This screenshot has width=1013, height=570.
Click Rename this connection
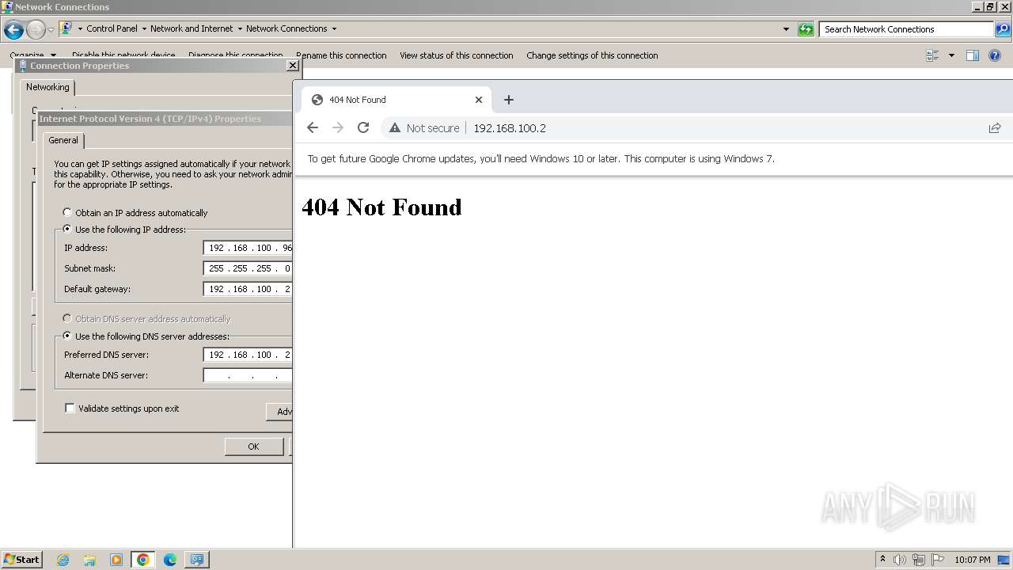click(x=341, y=55)
